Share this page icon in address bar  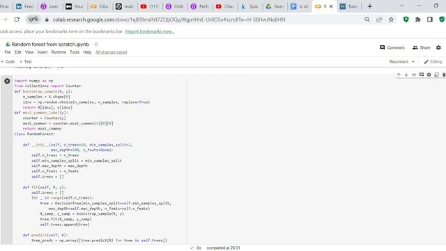[379, 20]
